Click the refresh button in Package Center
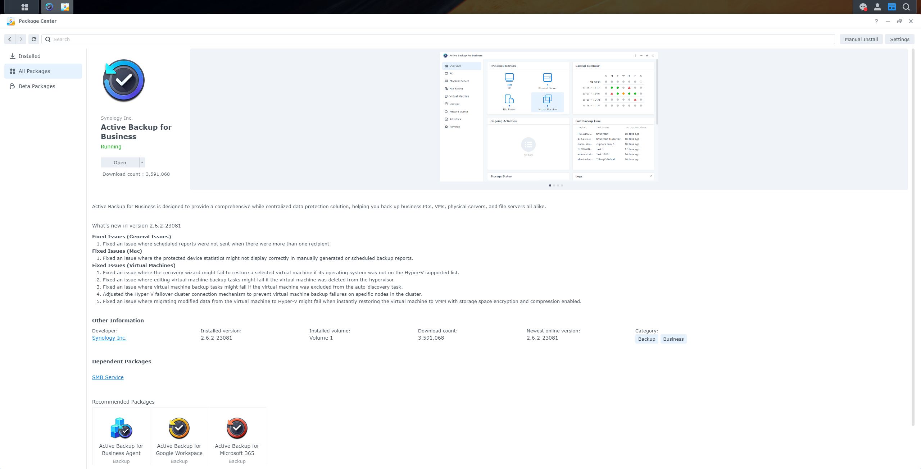 [x=34, y=39]
